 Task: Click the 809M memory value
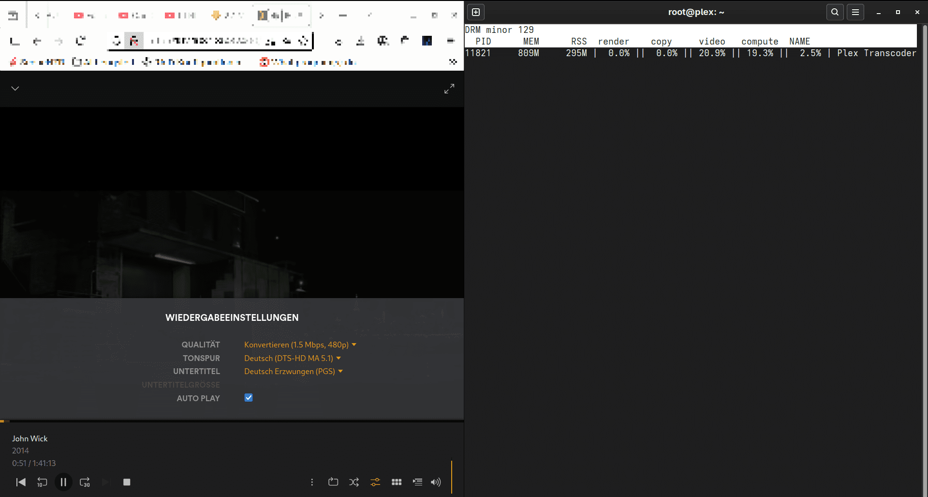tap(529, 53)
